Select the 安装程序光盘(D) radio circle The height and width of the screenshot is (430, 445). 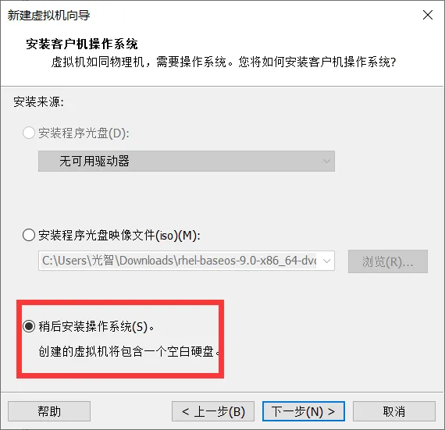click(x=29, y=133)
